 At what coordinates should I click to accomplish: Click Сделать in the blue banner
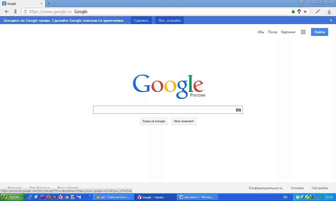coord(141,20)
